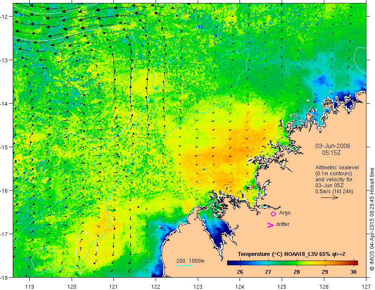Select the temperature color bar legend
375x290 pixels.
click(292, 263)
